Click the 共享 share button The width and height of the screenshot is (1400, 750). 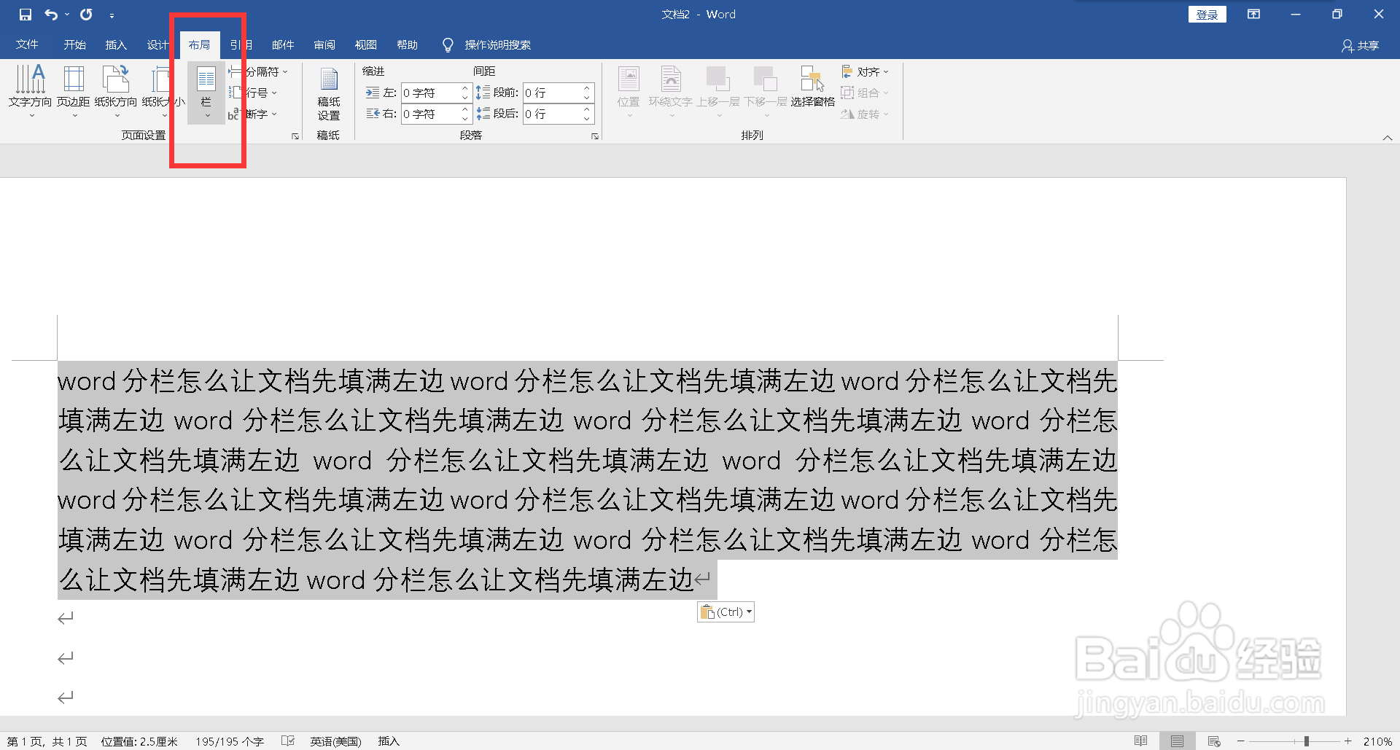click(x=1361, y=46)
